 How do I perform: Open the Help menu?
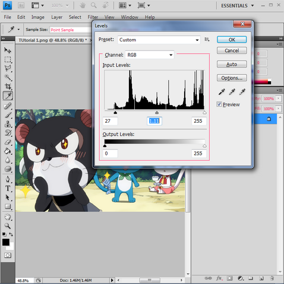tap(150, 17)
